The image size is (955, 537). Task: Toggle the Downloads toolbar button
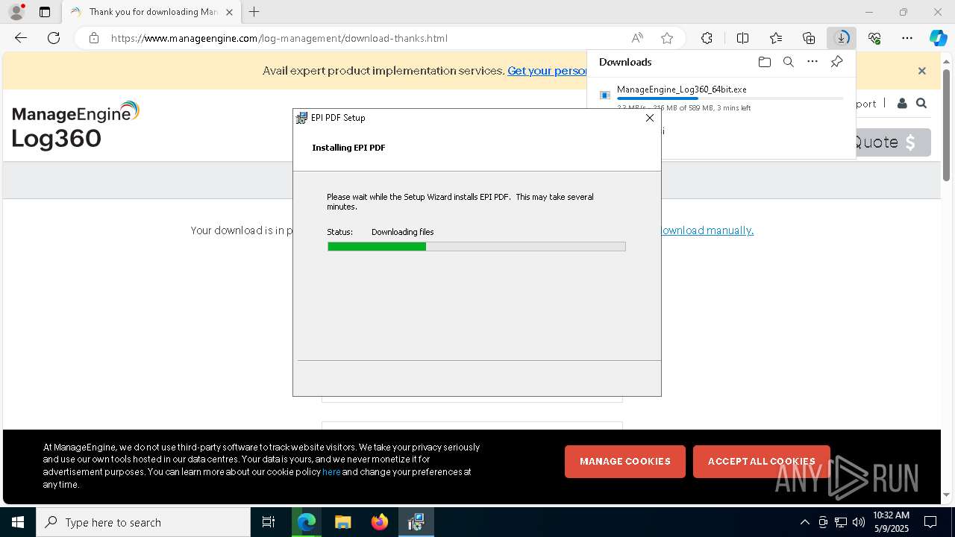842,38
